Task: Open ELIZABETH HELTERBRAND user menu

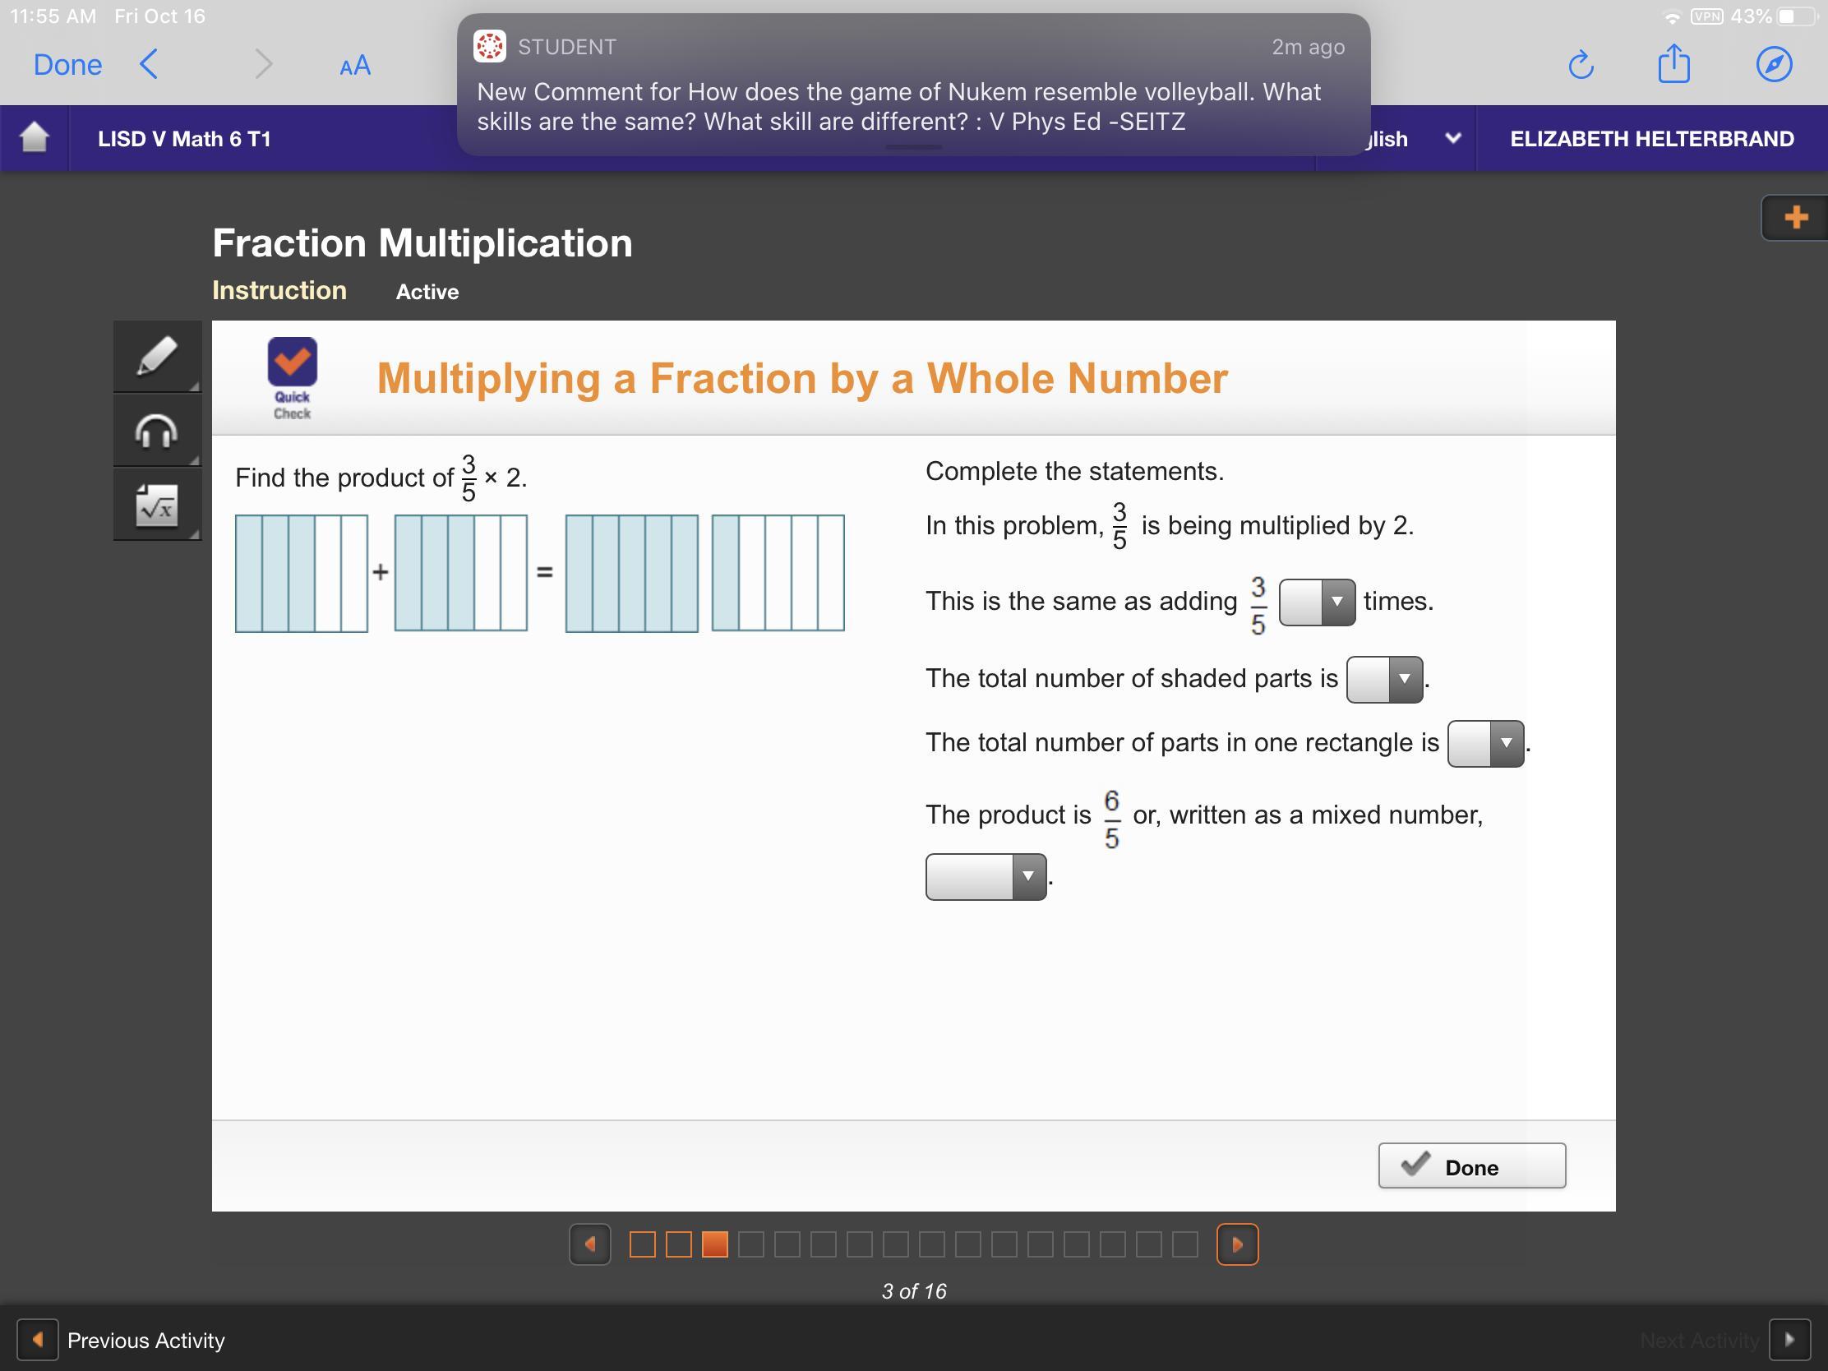Action: [x=1651, y=139]
